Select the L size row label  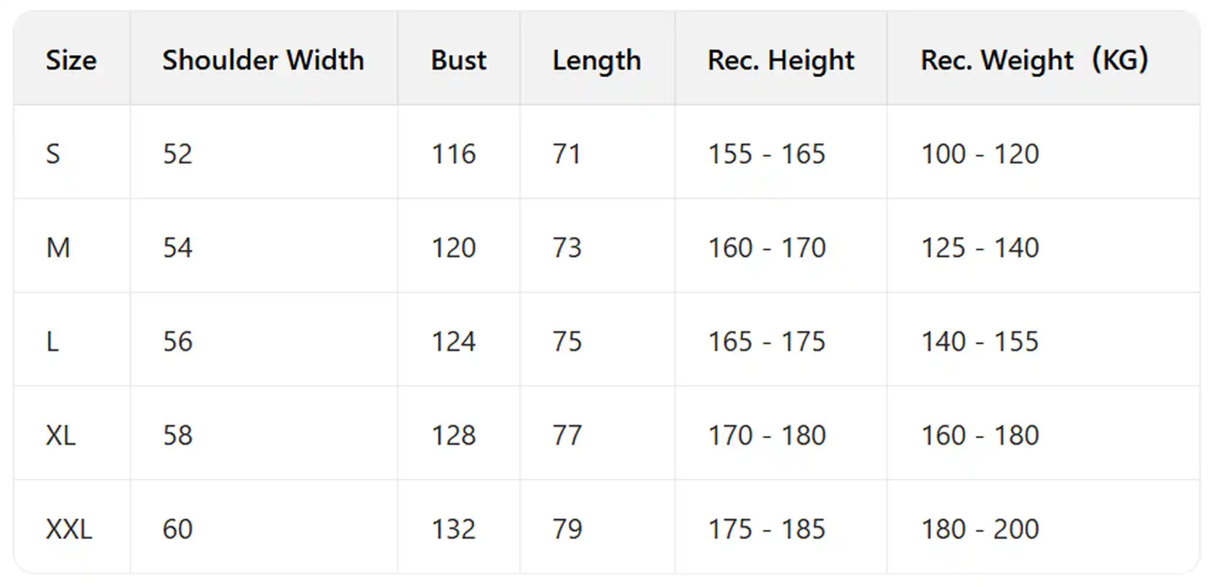[x=53, y=342]
